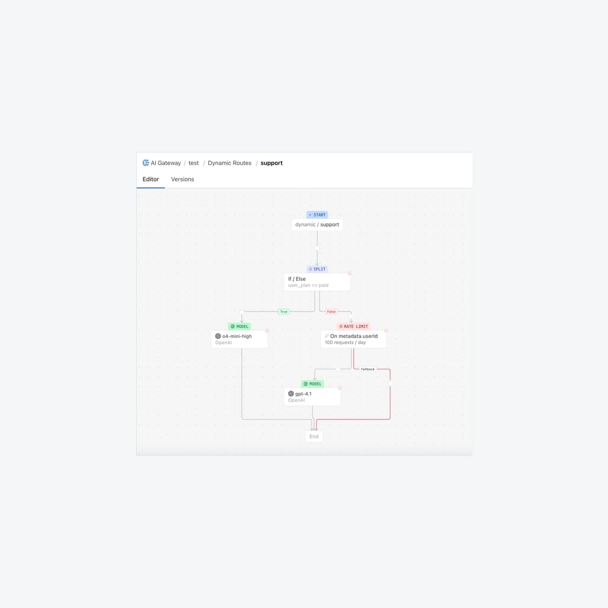608x608 pixels.
Task: Remove the gpt-4.1 node with red X
Action: coord(340,389)
